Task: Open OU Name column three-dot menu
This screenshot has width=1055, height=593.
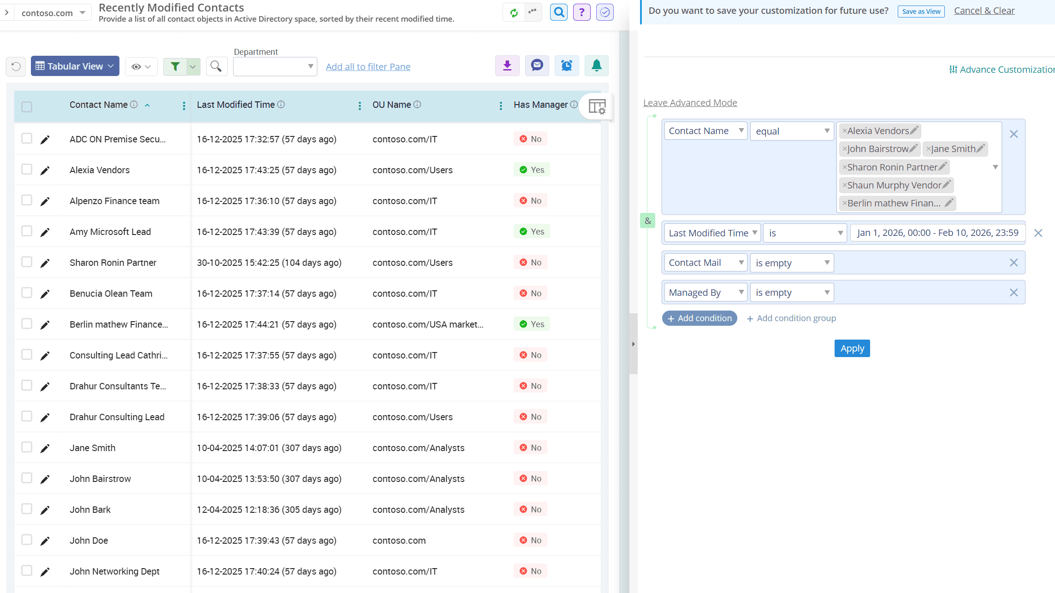Action: pos(501,106)
